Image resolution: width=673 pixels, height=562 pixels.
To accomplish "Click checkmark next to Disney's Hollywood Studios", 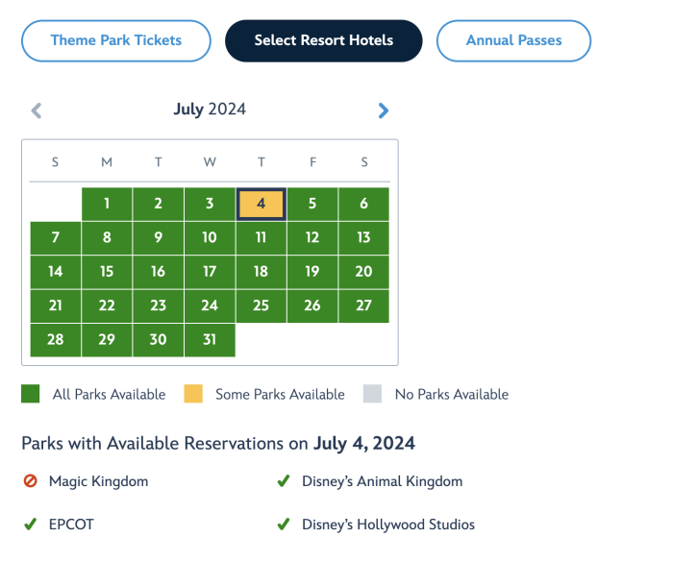I will [284, 524].
